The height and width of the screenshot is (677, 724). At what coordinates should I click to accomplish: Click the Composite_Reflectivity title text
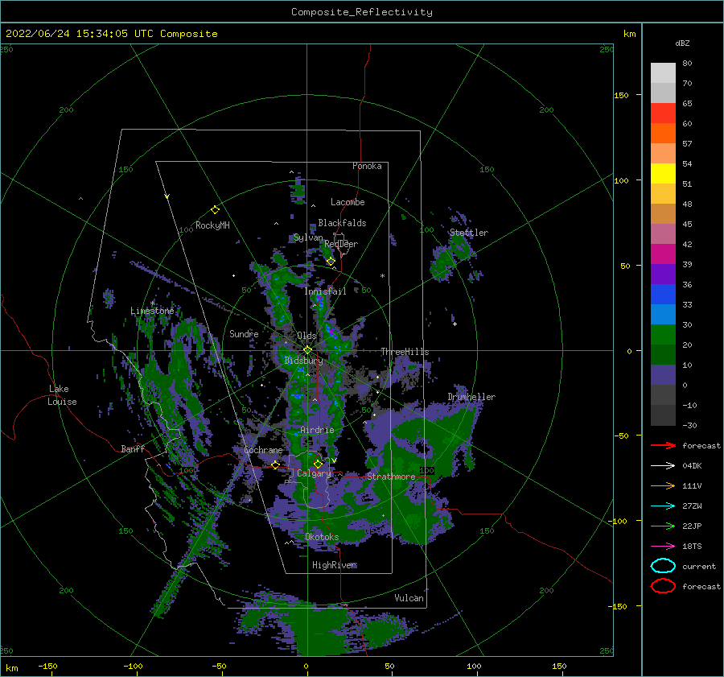362,12
